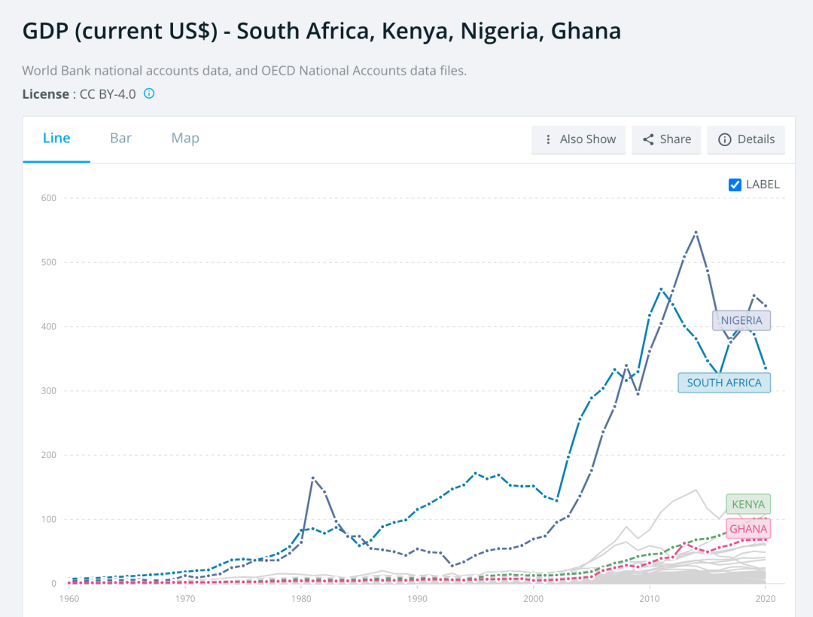This screenshot has width=813, height=617.
Task: Switch to the Bar tab
Action: (x=120, y=138)
